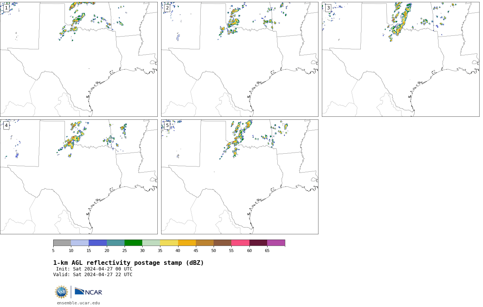Click the NSF logo icon
Screen dimensions: 483x307
61,292
